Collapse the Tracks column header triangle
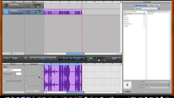Viewport: 174px width, 98px height. point(23,2)
